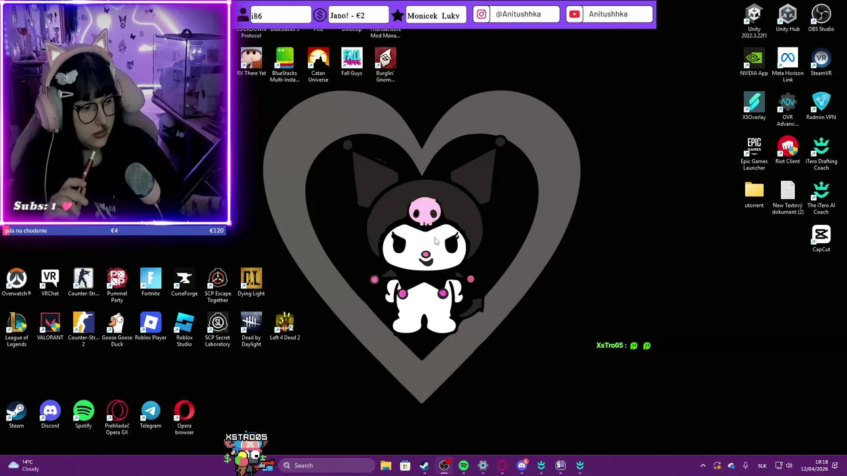This screenshot has width=847, height=476.
Task: Select New Textový dokument (2) file
Action: pyautogui.click(x=787, y=198)
